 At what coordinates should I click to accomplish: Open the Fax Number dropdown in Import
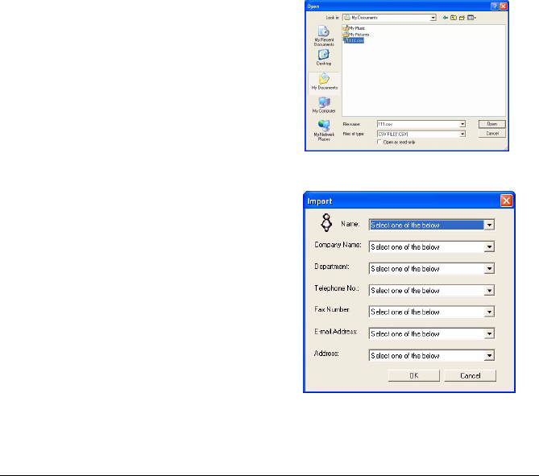(x=489, y=312)
